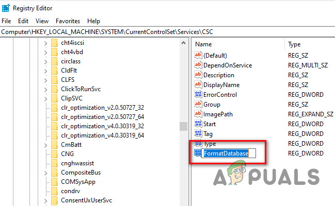This screenshot has width=335, height=206.
Task: Expand the CldFlt key
Action: 45,71
